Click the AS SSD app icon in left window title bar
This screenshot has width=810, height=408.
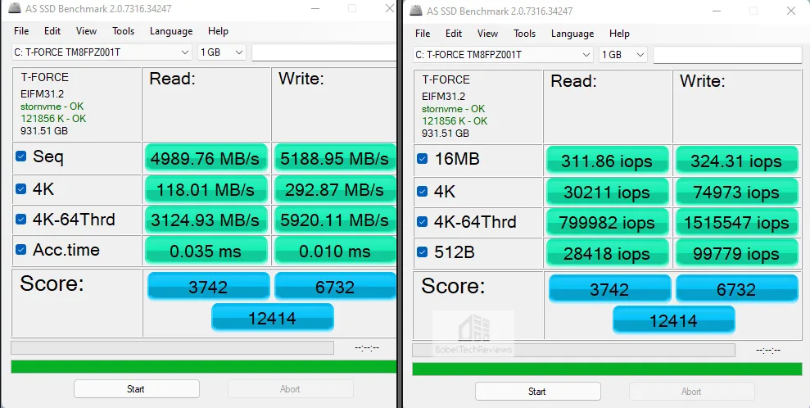point(15,8)
